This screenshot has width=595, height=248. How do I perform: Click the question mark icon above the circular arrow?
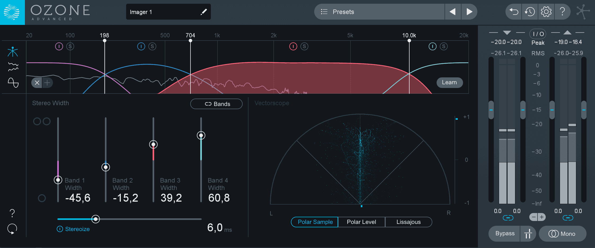click(12, 213)
